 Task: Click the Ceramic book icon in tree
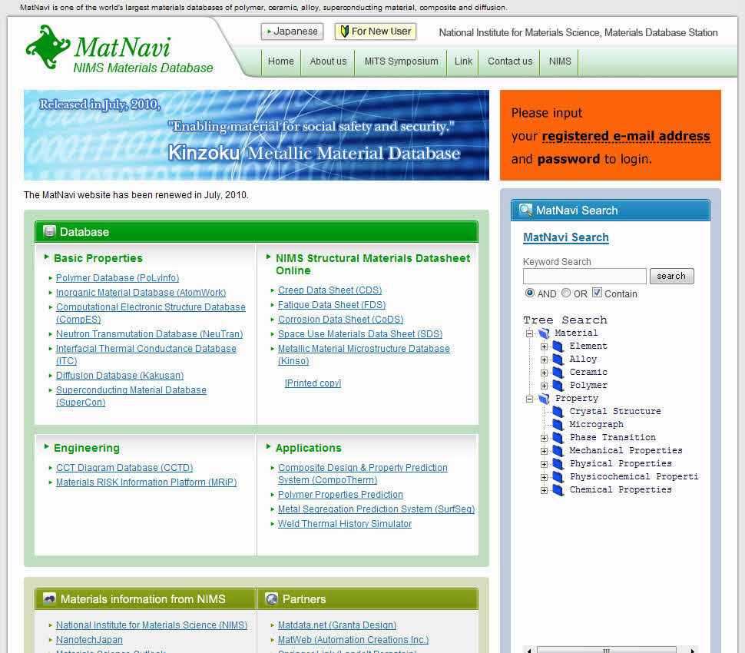558,373
